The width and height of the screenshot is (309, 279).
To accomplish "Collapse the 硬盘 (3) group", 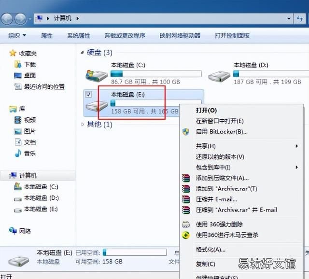I will pos(83,53).
